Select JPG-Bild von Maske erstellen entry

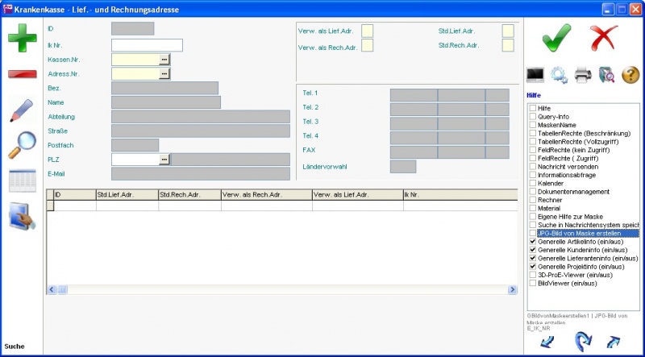(580, 233)
